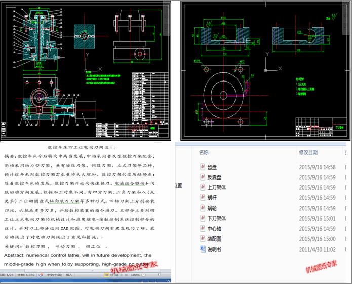
Task: Click the modified date of 蜗轮
Action: point(317,208)
